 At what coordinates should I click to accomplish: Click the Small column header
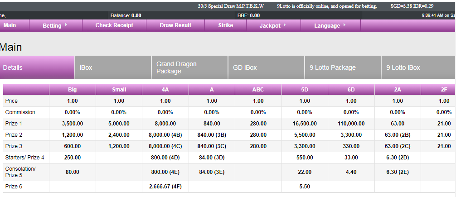(x=119, y=90)
